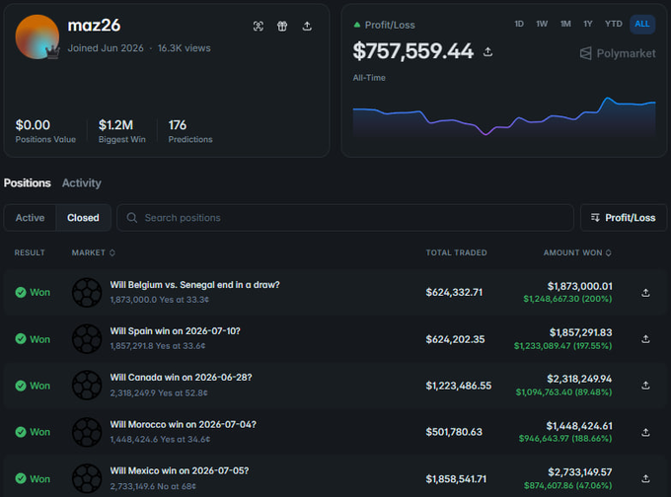Image resolution: width=671 pixels, height=497 pixels.
Task: Share the Canada win 2026-06-28 position
Action: (645, 386)
